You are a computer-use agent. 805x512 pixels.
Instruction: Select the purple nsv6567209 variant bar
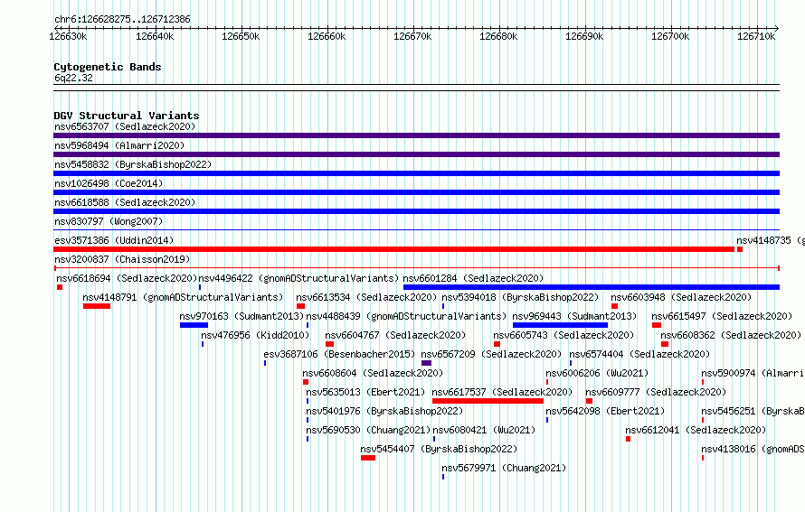(426, 363)
